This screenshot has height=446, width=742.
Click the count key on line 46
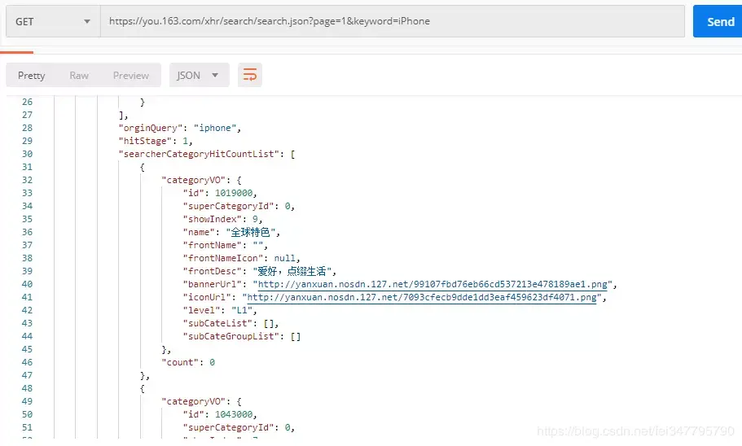tap(180, 362)
